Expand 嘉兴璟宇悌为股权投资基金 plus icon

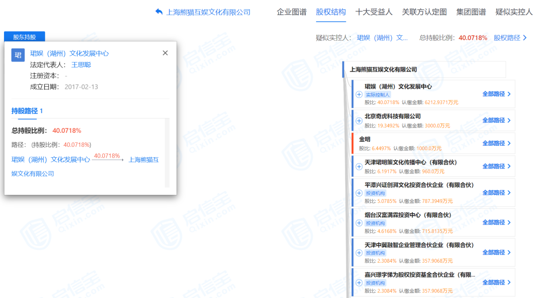click(x=359, y=283)
